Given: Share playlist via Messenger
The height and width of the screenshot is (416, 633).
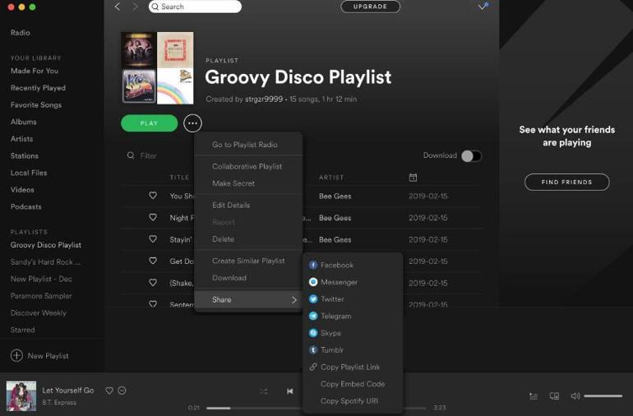Looking at the screenshot, I should (339, 282).
